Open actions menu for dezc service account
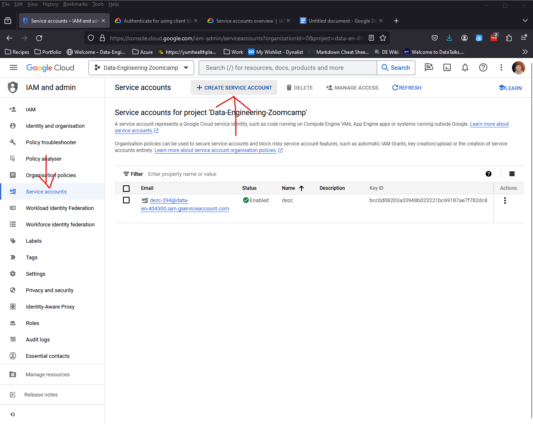Viewport: 533px width, 424px height. click(505, 200)
